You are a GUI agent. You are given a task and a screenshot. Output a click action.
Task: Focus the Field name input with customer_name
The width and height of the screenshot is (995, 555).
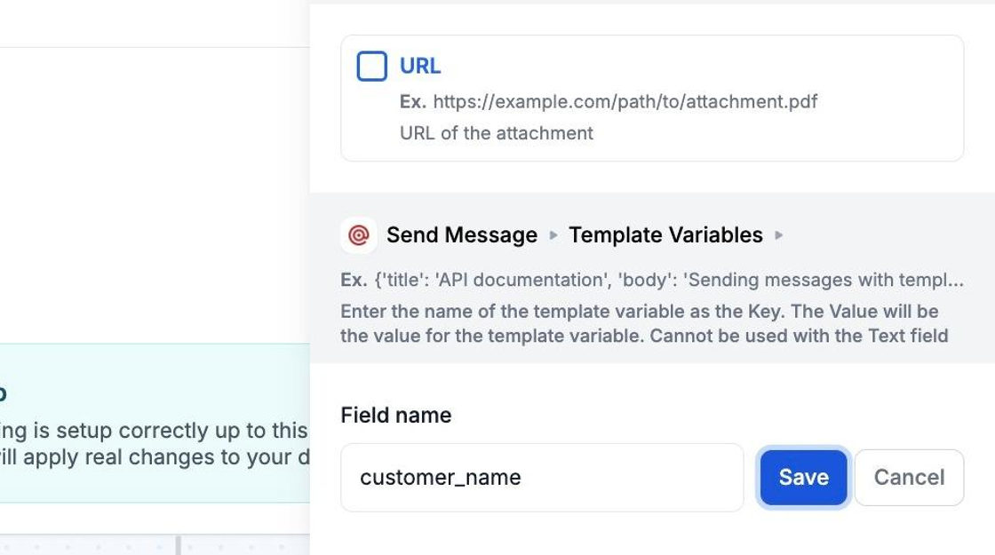(541, 478)
